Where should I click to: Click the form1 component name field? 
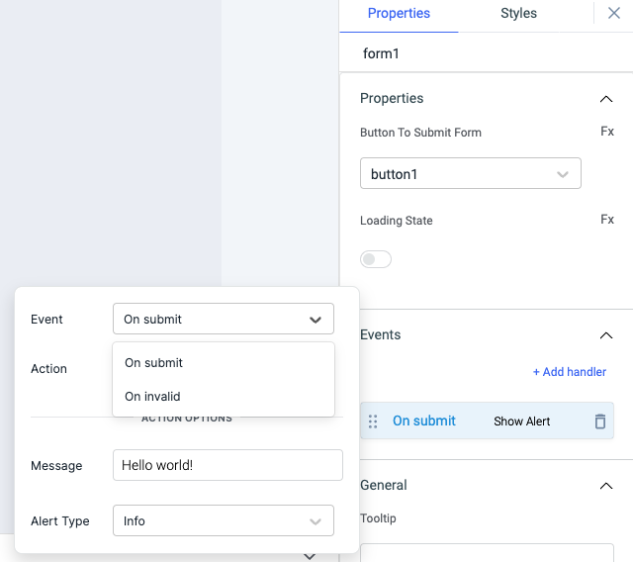pos(485,53)
